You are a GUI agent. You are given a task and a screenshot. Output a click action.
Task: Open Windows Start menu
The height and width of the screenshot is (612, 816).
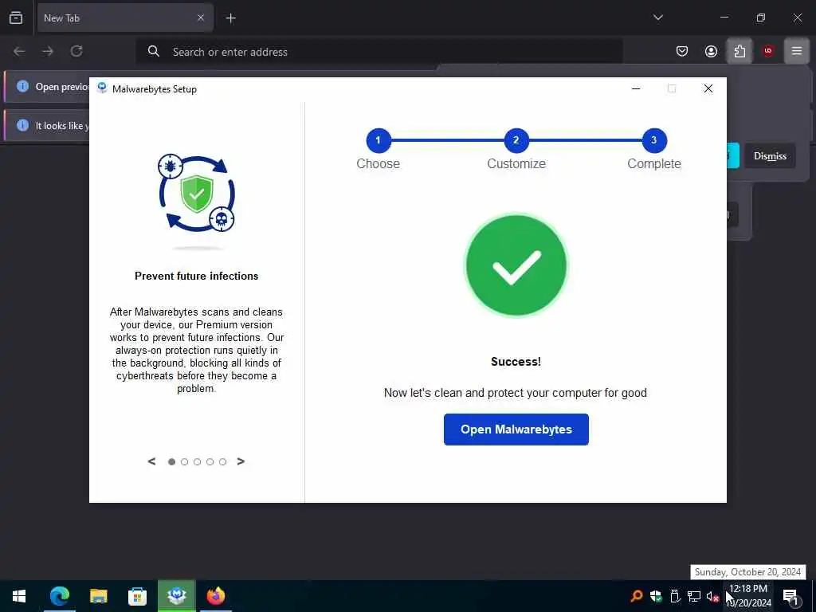click(19, 596)
